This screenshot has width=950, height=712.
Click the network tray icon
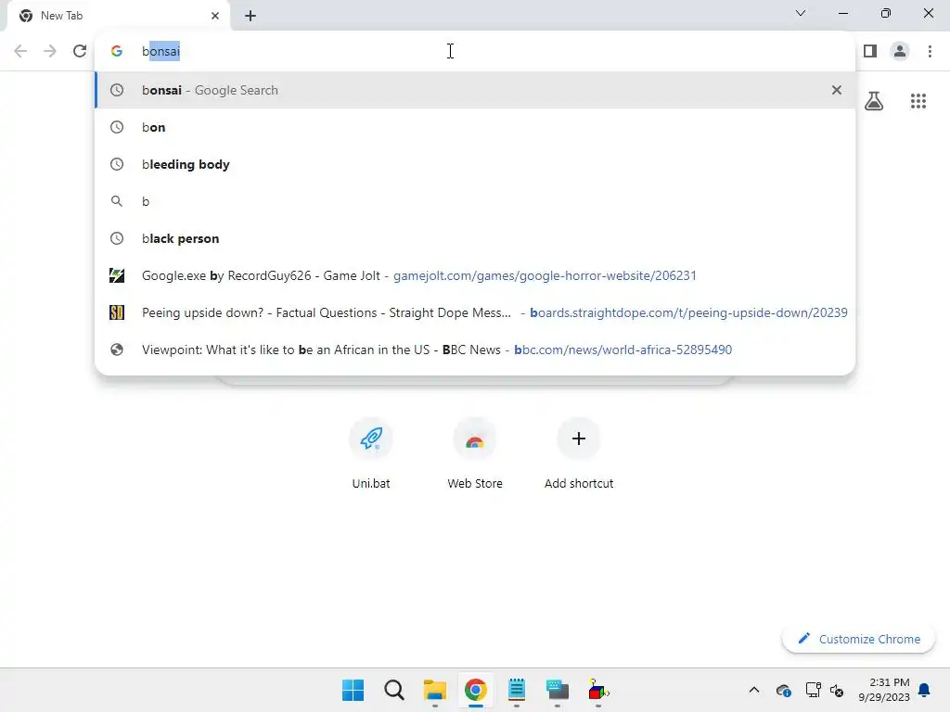click(x=813, y=690)
